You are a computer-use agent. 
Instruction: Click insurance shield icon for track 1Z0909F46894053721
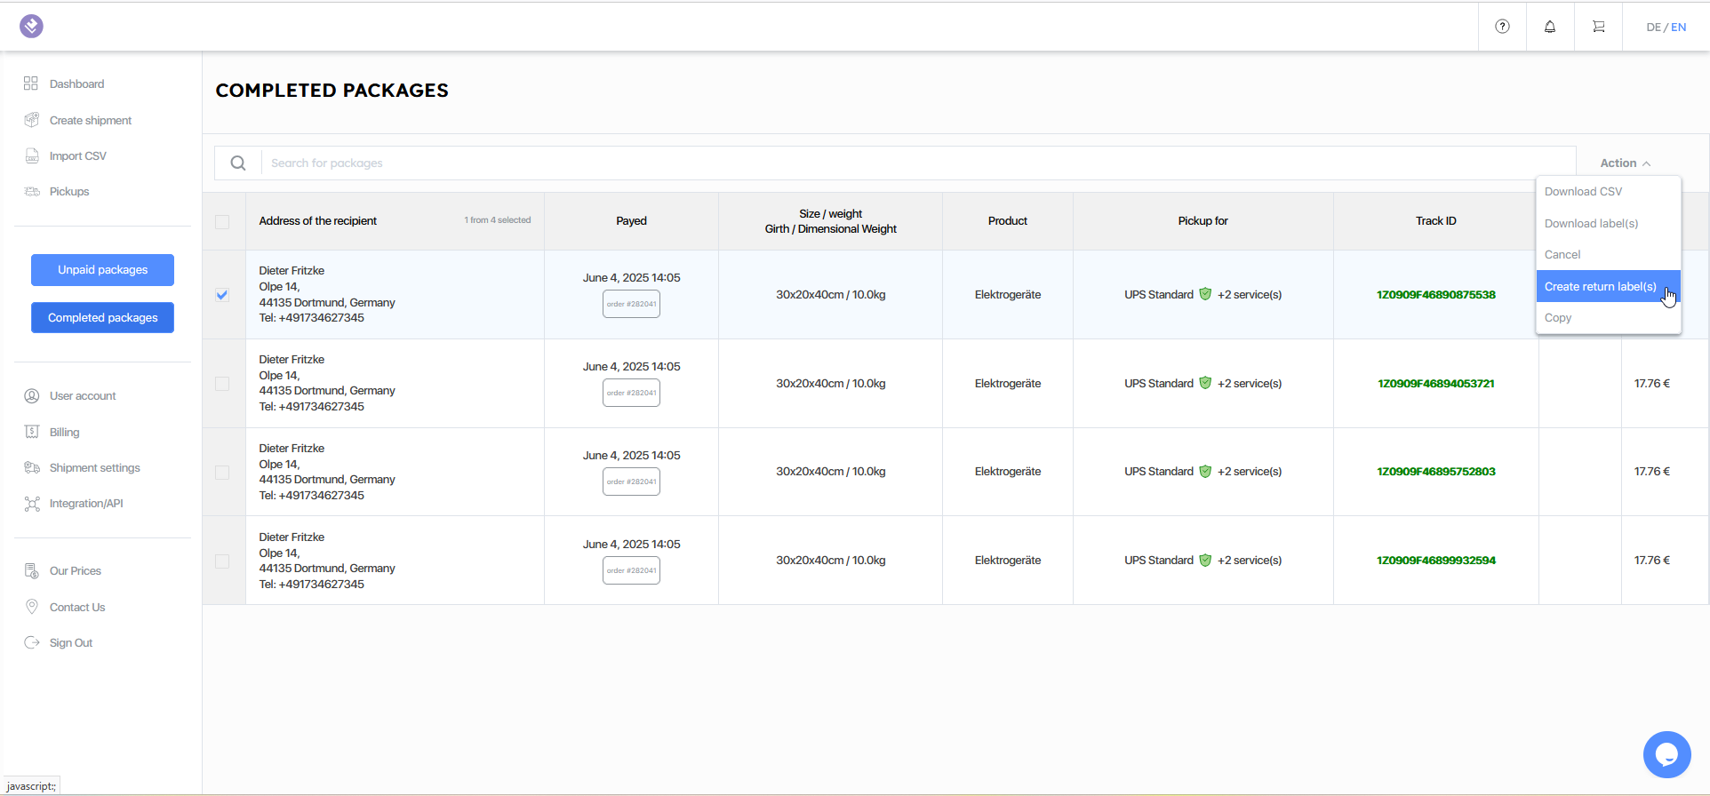tap(1205, 383)
